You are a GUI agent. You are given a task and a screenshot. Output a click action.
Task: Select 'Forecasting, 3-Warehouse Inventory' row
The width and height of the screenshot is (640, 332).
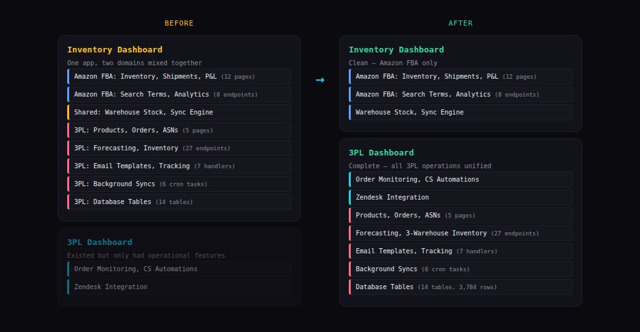click(461, 233)
